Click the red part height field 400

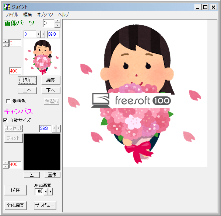[15, 71]
